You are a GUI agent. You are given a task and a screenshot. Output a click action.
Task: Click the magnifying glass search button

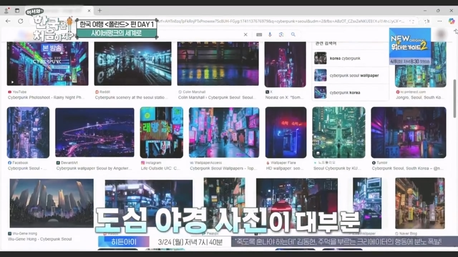pyautogui.click(x=293, y=35)
